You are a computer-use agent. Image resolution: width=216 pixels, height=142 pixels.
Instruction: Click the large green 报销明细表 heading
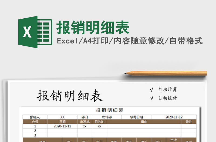tap(93, 28)
